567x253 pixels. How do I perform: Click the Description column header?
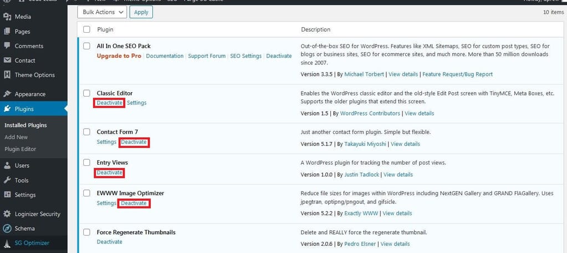click(316, 29)
